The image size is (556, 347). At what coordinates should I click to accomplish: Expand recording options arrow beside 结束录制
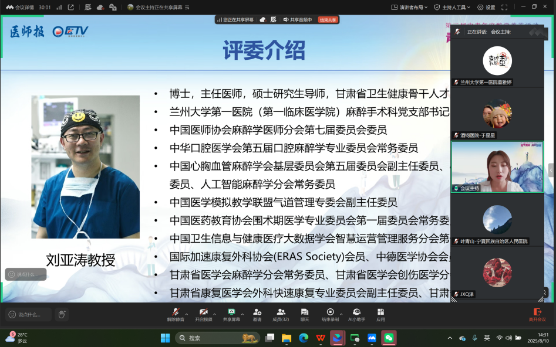click(x=341, y=314)
